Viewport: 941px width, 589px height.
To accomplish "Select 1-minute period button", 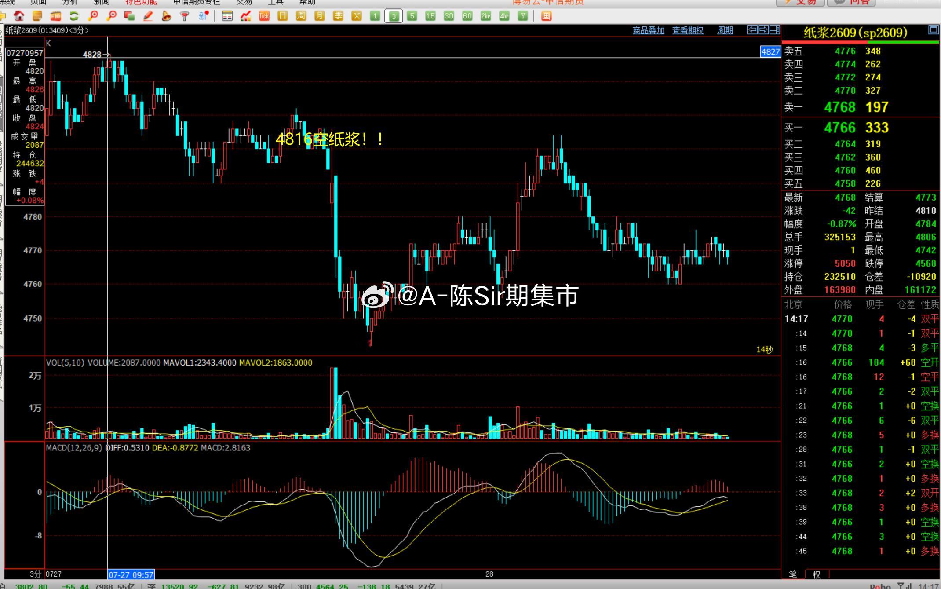I will pyautogui.click(x=375, y=16).
